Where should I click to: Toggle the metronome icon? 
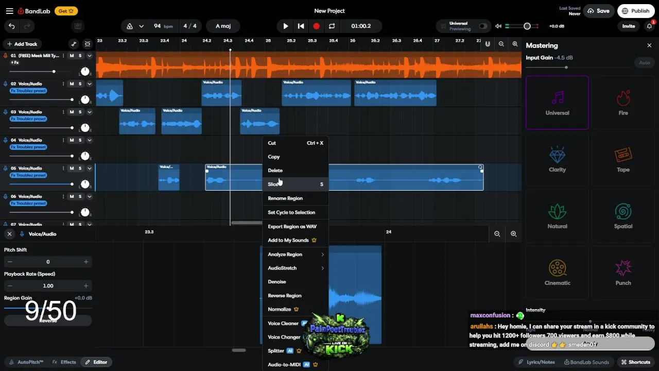click(x=130, y=26)
